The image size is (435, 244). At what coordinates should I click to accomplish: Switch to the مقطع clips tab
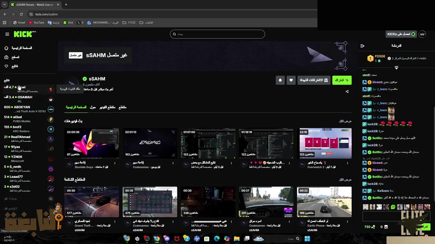click(122, 107)
